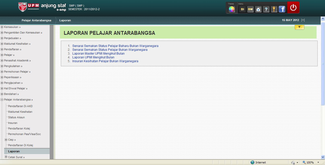The width and height of the screenshot is (325, 165).
Task: Open Insuran Kesihatan Pelajar Bukan Warganegara link
Action: 105,61
